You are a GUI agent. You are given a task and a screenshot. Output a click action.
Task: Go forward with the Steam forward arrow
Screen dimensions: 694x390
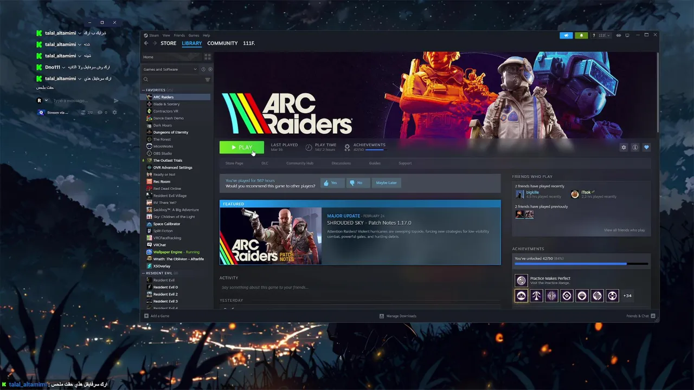pos(155,43)
